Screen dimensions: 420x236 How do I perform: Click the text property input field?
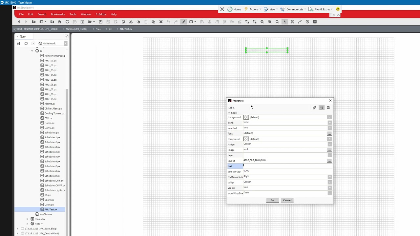click(x=287, y=166)
